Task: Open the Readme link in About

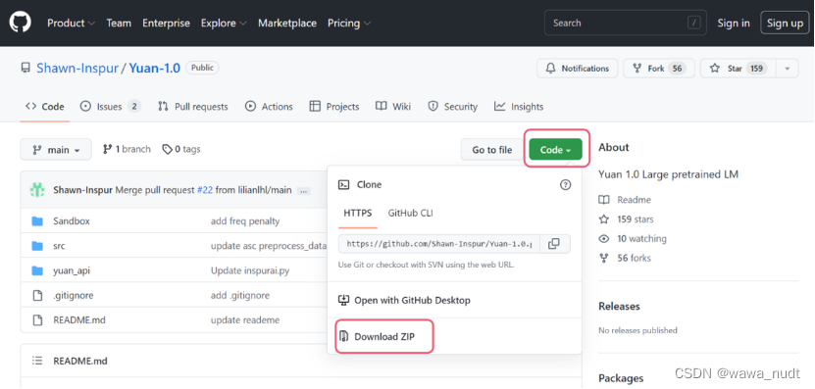Action: click(626, 200)
